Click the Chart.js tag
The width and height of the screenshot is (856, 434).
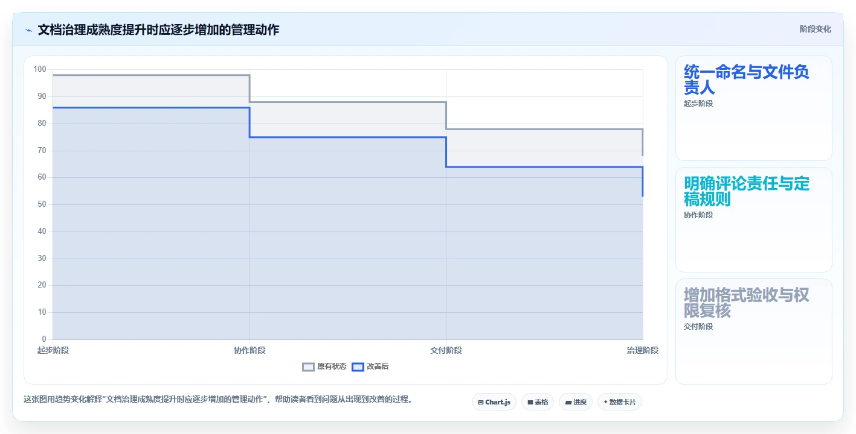(x=494, y=402)
